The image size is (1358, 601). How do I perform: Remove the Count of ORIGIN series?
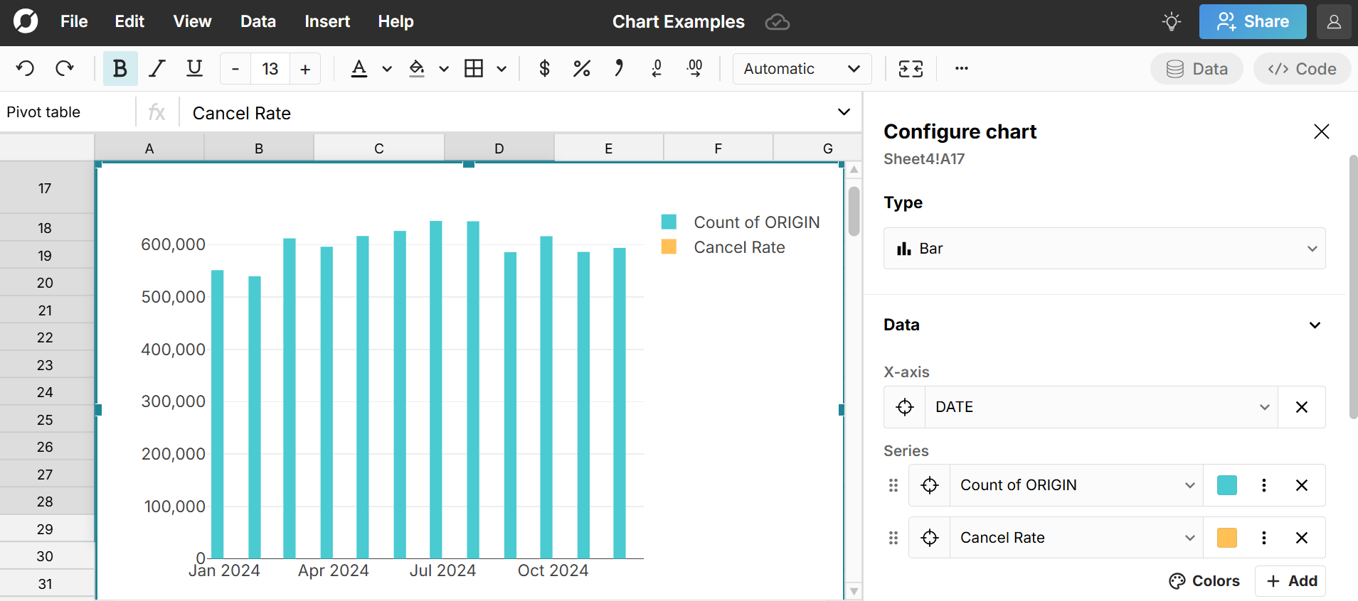1302,485
